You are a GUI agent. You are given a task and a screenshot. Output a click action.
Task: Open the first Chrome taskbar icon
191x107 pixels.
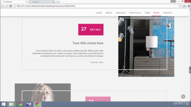pos(20,104)
